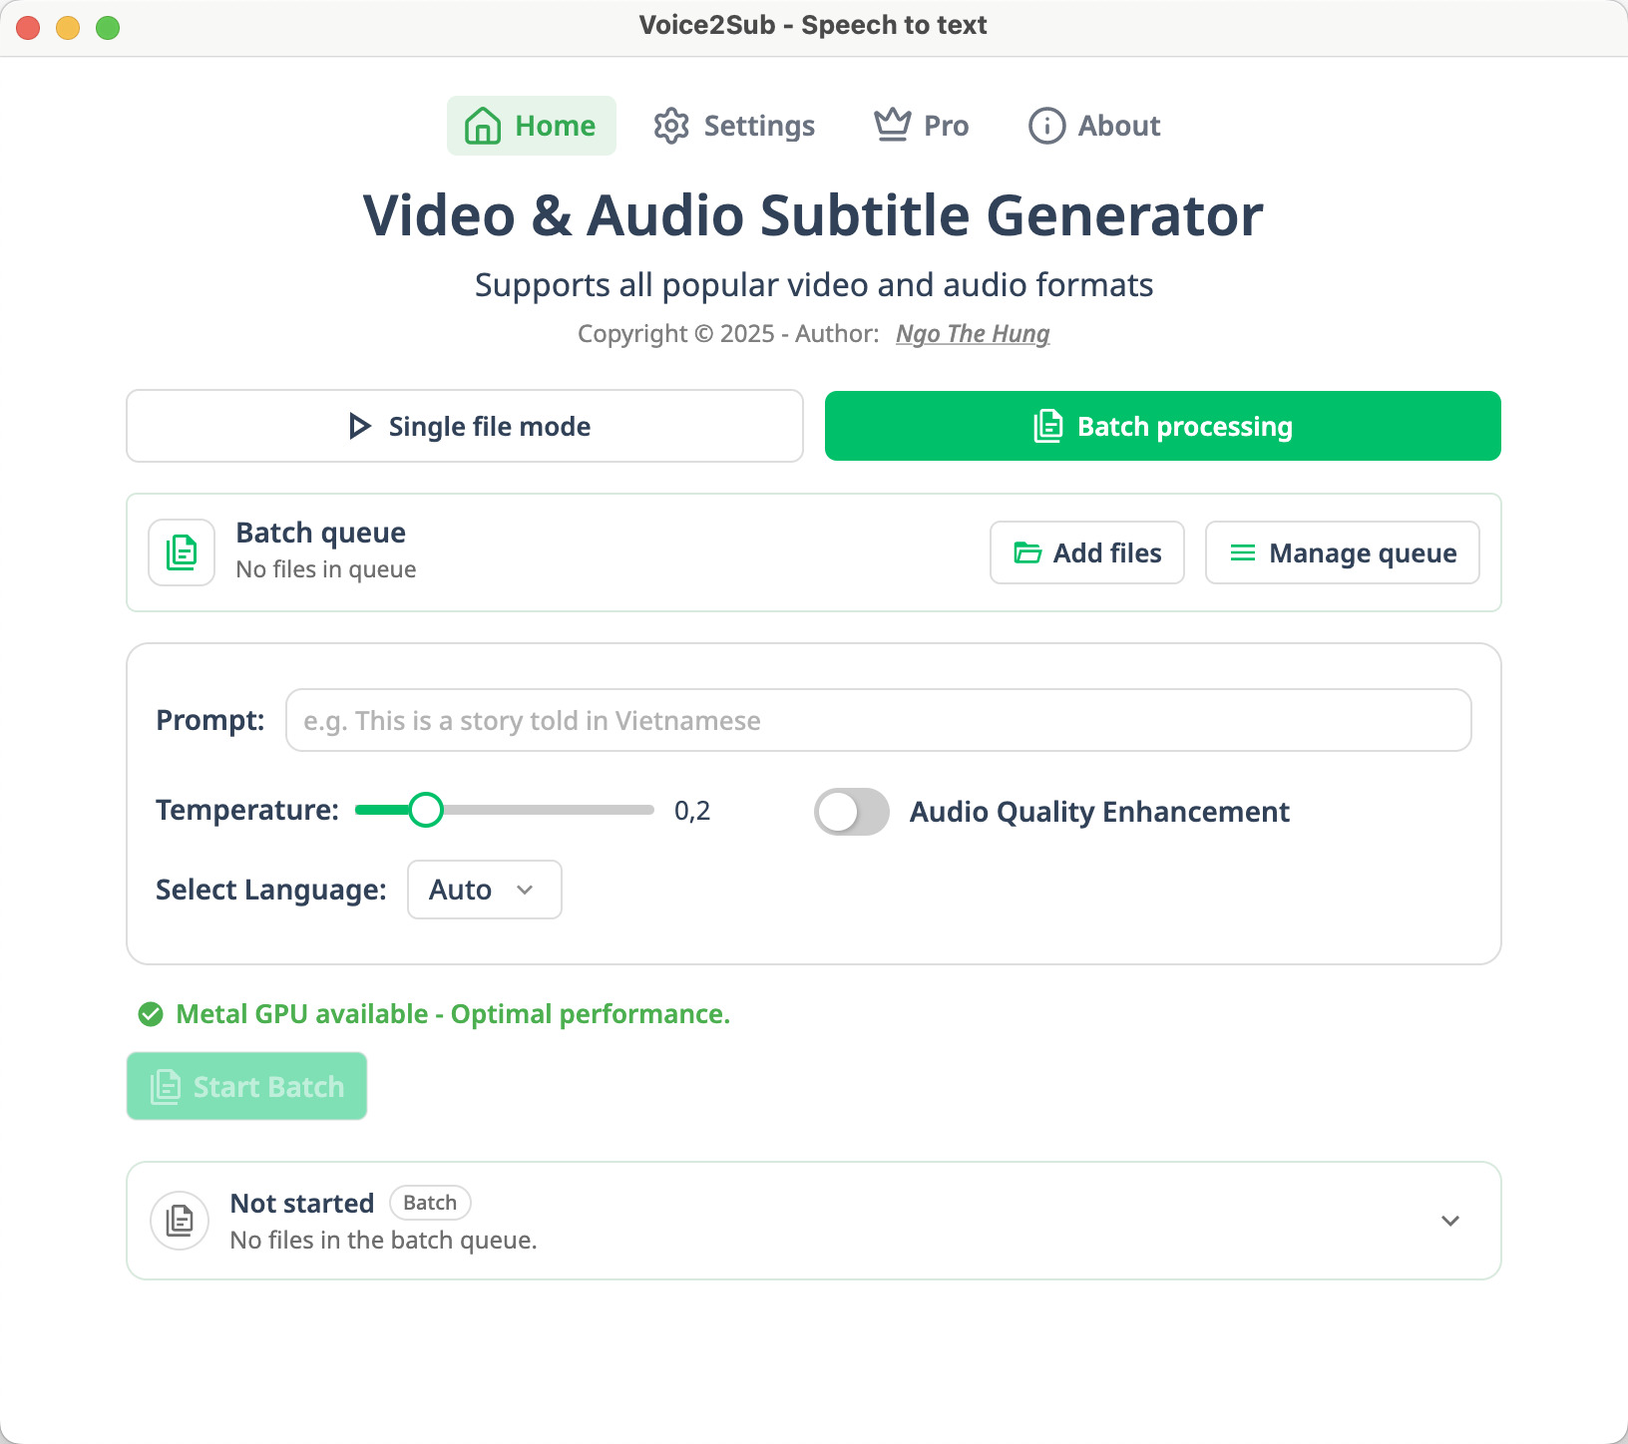The height and width of the screenshot is (1444, 1628).
Task: Expand the Not started status panel chevron
Action: pos(1450,1221)
